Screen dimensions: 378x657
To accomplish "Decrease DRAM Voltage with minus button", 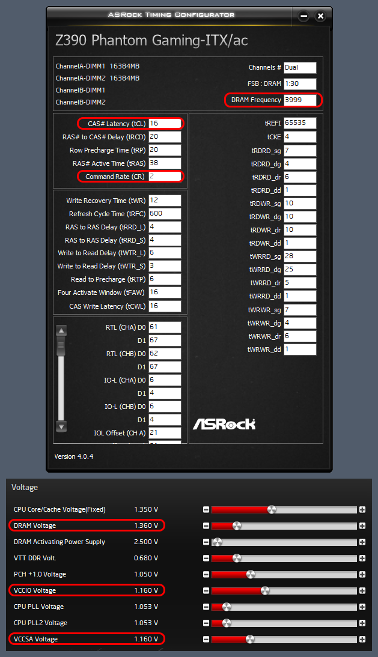I will pyautogui.click(x=206, y=526).
